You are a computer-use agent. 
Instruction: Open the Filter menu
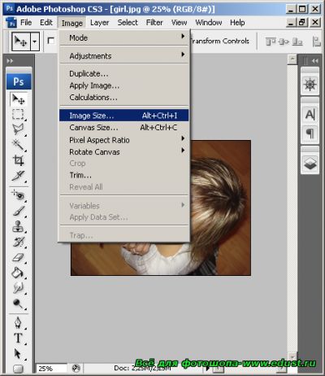coord(154,23)
